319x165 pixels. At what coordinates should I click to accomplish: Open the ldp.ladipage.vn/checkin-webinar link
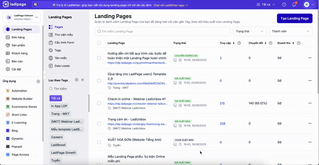click(x=138, y=104)
